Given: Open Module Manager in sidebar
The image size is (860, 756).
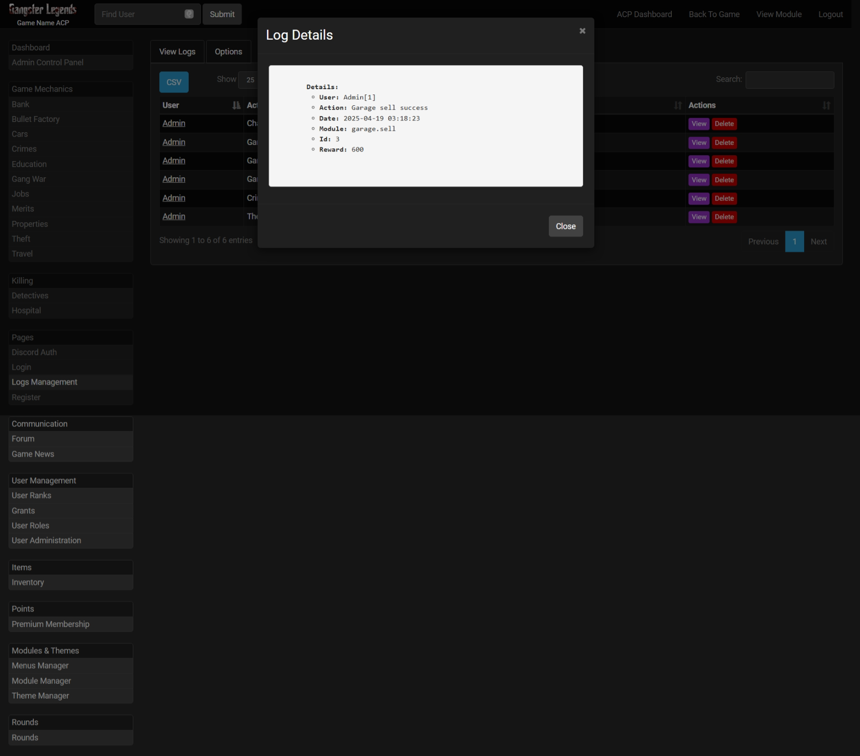Looking at the screenshot, I should click(41, 681).
